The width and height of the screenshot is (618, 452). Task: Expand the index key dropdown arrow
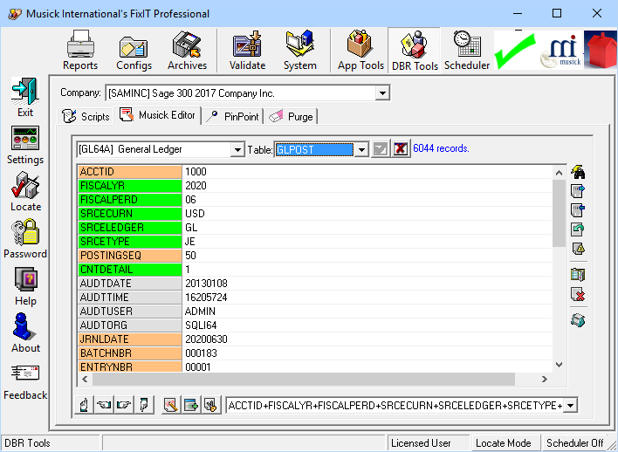[x=571, y=405]
